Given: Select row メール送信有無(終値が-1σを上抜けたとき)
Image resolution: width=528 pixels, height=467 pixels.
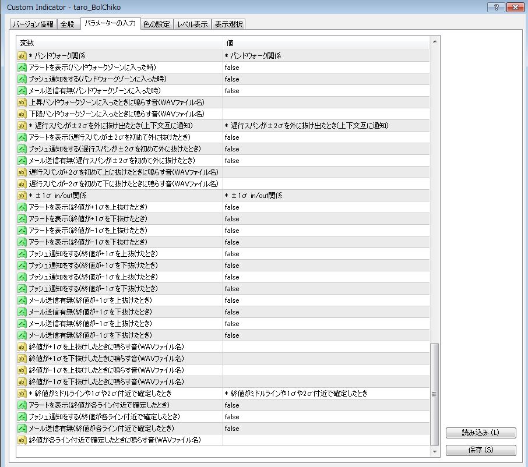Looking at the screenshot, I should coord(223,324).
